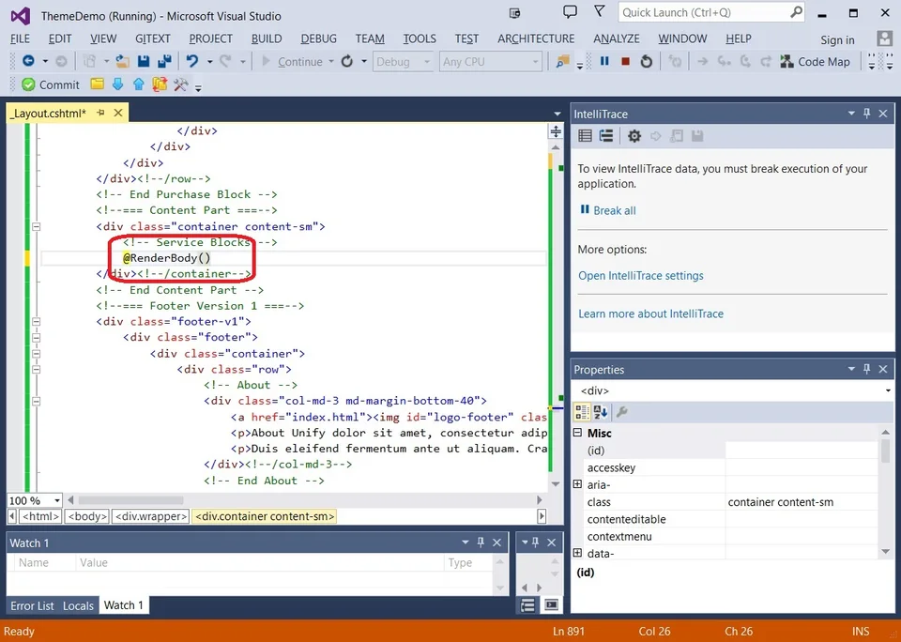Screen dimensions: 901x642
Task: Collapse the div class="footer-v1" code block
Action: [x=37, y=321]
